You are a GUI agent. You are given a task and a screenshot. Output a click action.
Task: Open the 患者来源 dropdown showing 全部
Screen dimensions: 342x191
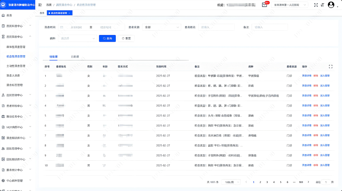point(161,27)
